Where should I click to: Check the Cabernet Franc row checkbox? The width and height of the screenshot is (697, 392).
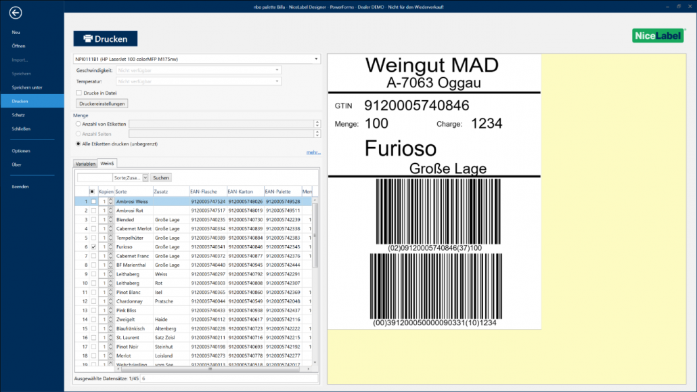(93, 256)
